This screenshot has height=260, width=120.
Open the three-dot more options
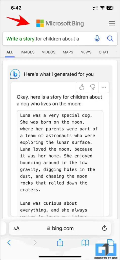pyautogui.click(x=104, y=87)
